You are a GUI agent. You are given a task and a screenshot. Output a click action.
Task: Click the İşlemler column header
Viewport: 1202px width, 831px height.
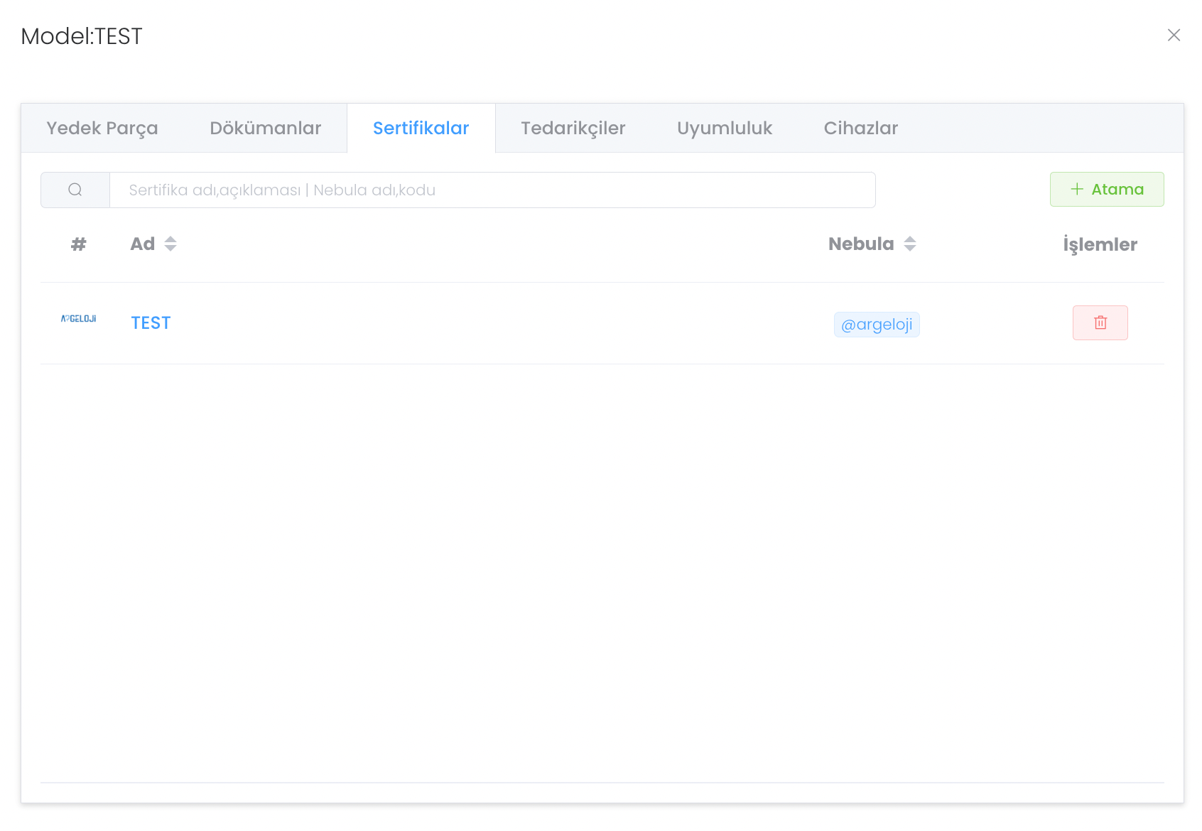pyautogui.click(x=1100, y=244)
